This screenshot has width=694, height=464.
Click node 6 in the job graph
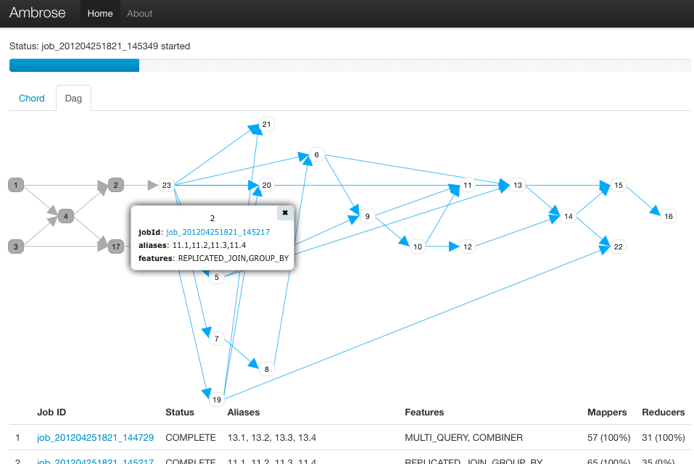pyautogui.click(x=315, y=154)
